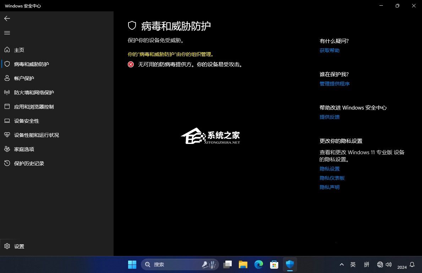
Task: Click the 病毒和威胁防护 page heading
Action: [176, 26]
